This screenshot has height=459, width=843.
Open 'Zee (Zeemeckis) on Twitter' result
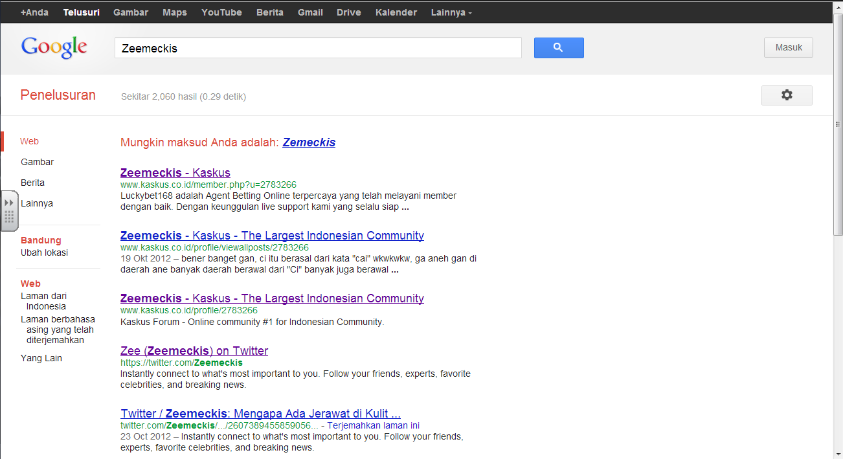pyautogui.click(x=194, y=351)
